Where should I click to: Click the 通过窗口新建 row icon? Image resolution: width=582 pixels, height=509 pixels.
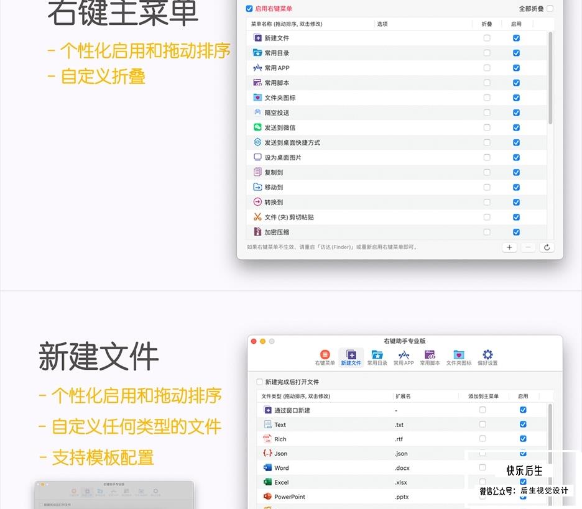click(x=267, y=410)
